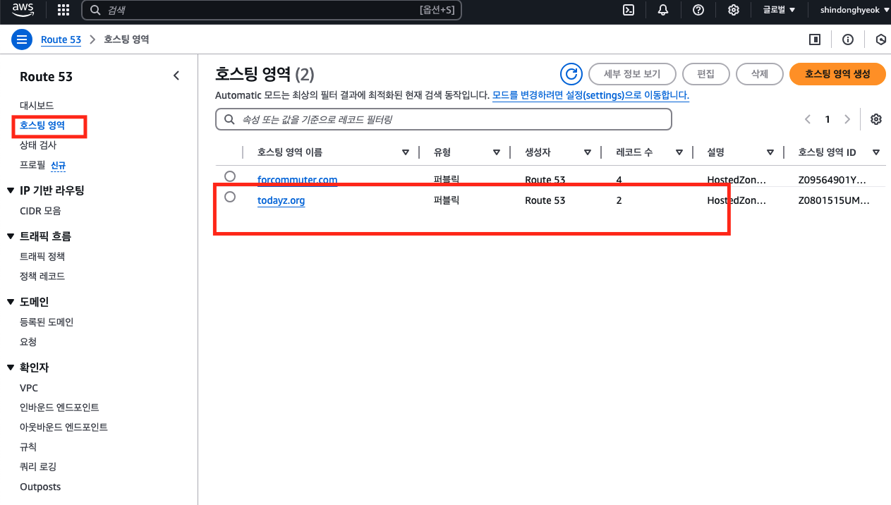This screenshot has height=505, width=891.
Task: Collapse the IP 기반 라우팅 section
Action: pyautogui.click(x=11, y=190)
